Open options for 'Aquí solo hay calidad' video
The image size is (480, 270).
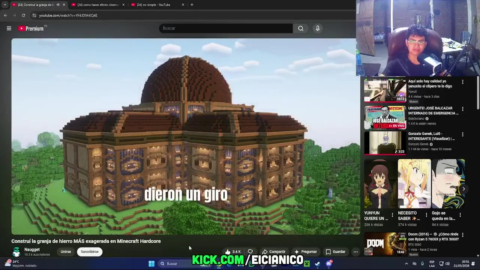462,82
